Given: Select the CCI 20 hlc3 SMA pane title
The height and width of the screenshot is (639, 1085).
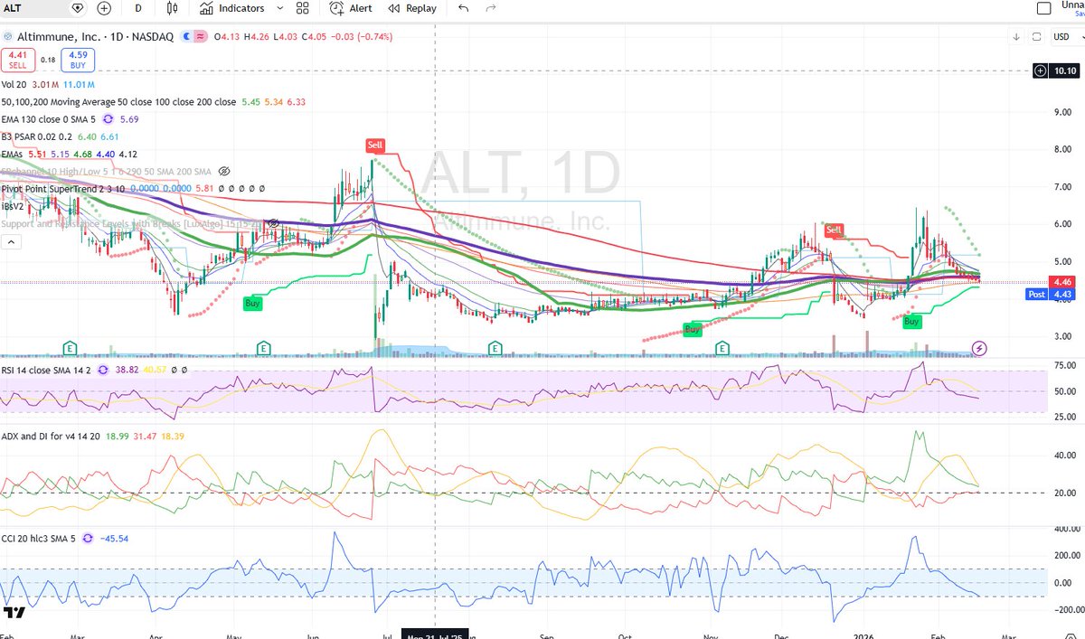Looking at the screenshot, I should coord(38,537).
